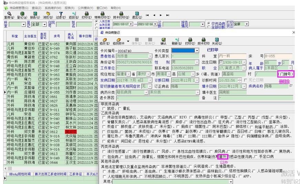Click the 浏览(B) browse icon

pos(48,13)
